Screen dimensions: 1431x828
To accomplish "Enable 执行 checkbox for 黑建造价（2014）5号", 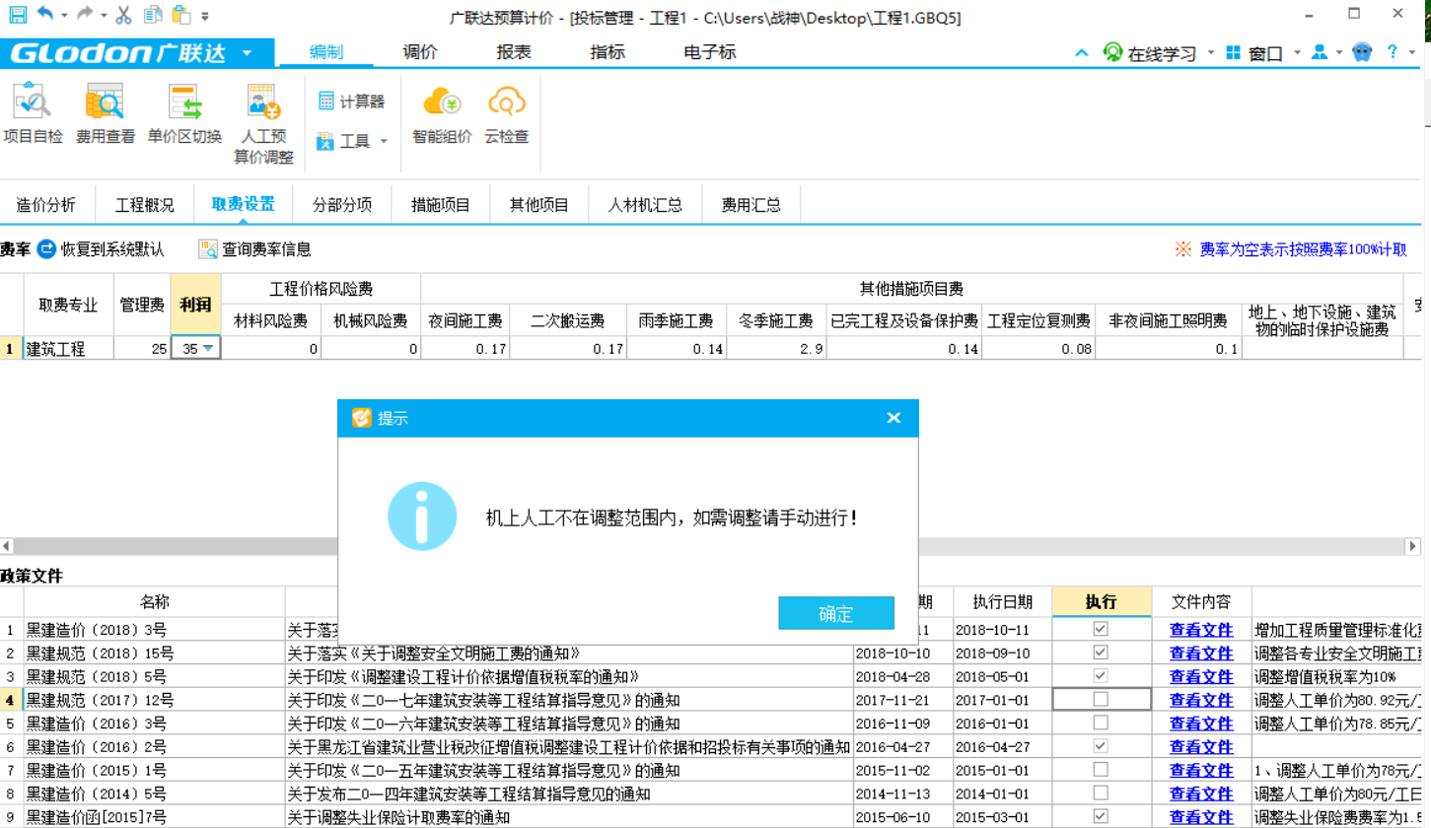I will pyautogui.click(x=1101, y=793).
